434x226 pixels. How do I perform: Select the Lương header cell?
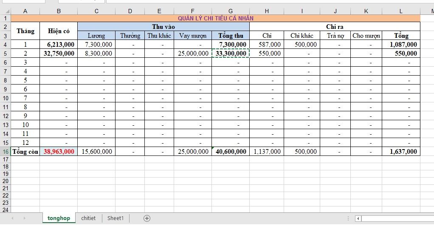point(96,36)
